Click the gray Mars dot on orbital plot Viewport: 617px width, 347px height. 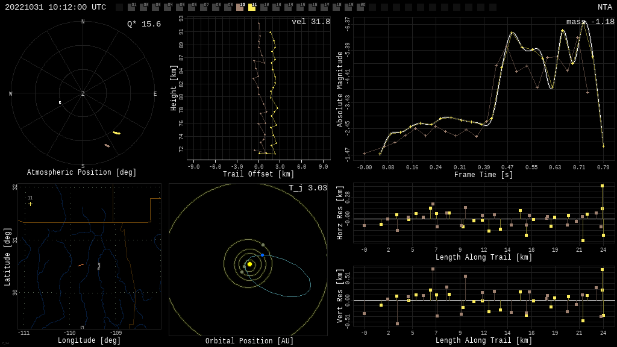263,245
